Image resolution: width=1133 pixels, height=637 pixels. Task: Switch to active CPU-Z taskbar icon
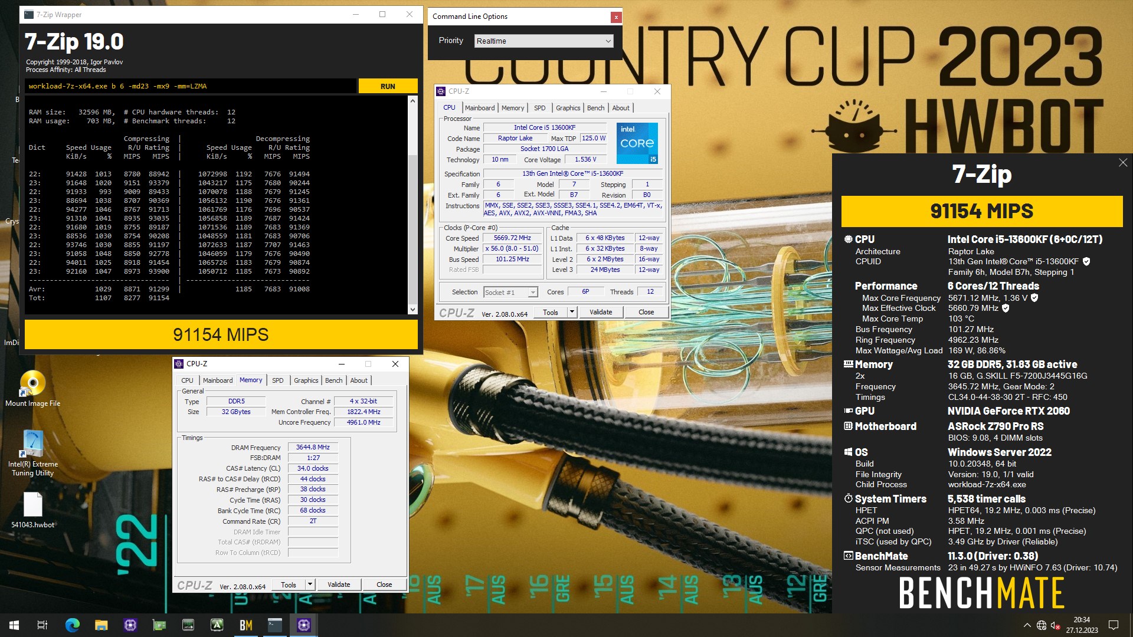tap(303, 625)
